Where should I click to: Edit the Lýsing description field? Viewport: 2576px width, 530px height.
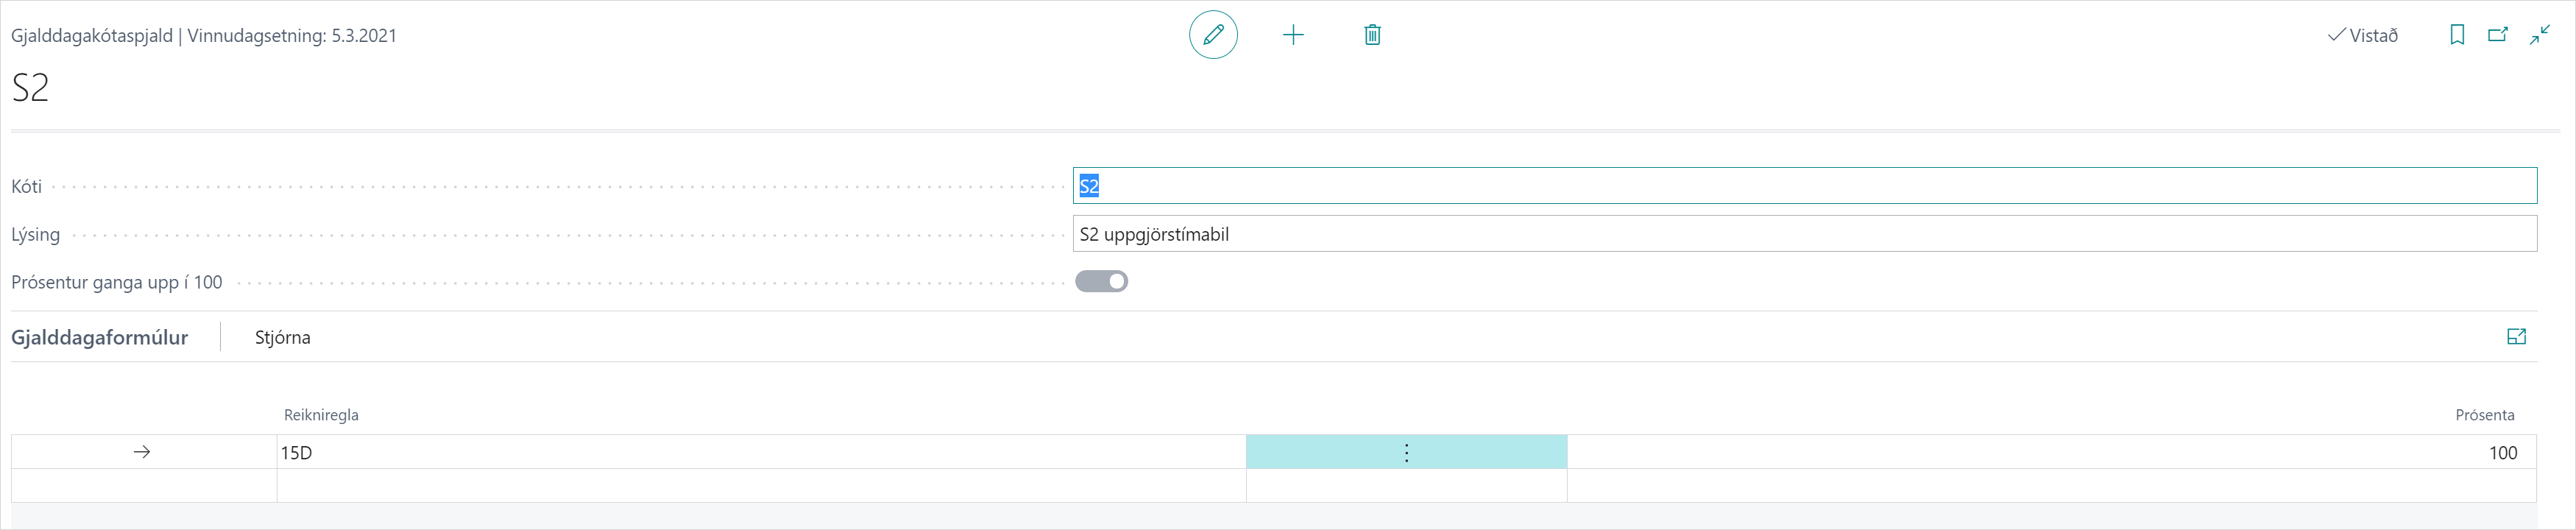(1803, 234)
